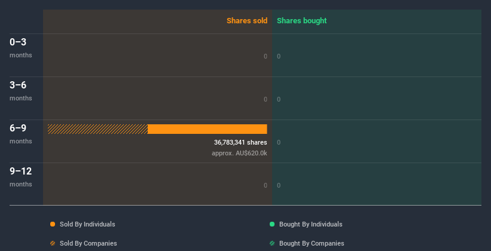
Task: Click the hatched Bought By Companies legend icon
Action: (x=272, y=243)
